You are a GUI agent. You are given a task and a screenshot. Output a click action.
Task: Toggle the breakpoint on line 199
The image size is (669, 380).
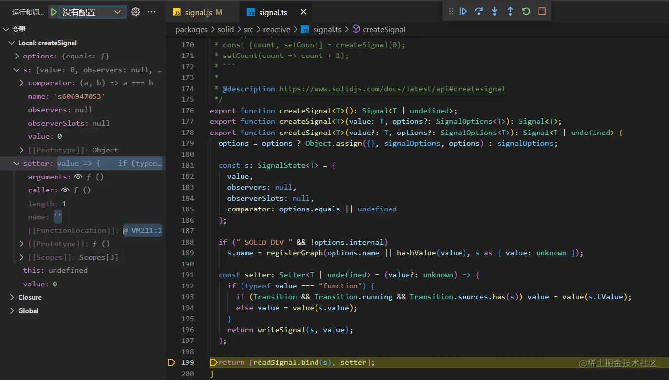coord(171,362)
